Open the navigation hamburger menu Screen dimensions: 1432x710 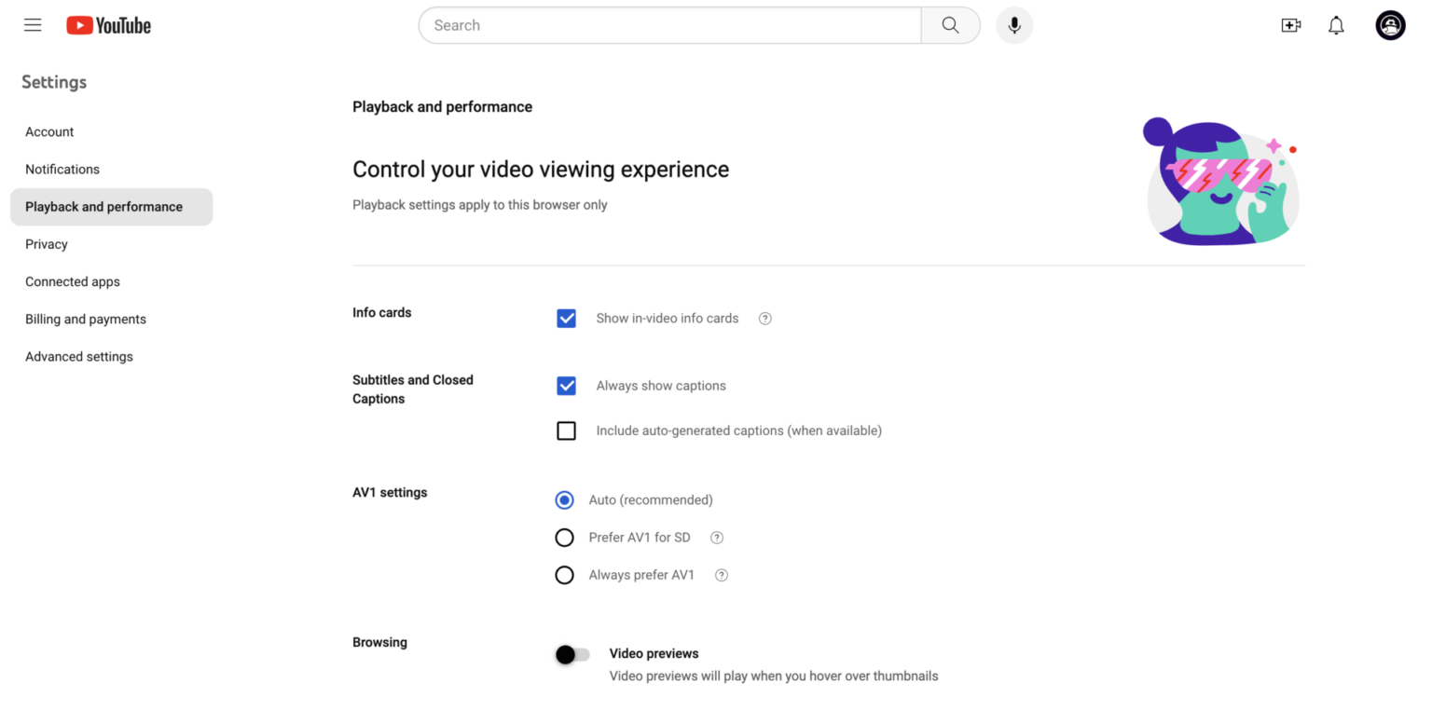click(33, 25)
